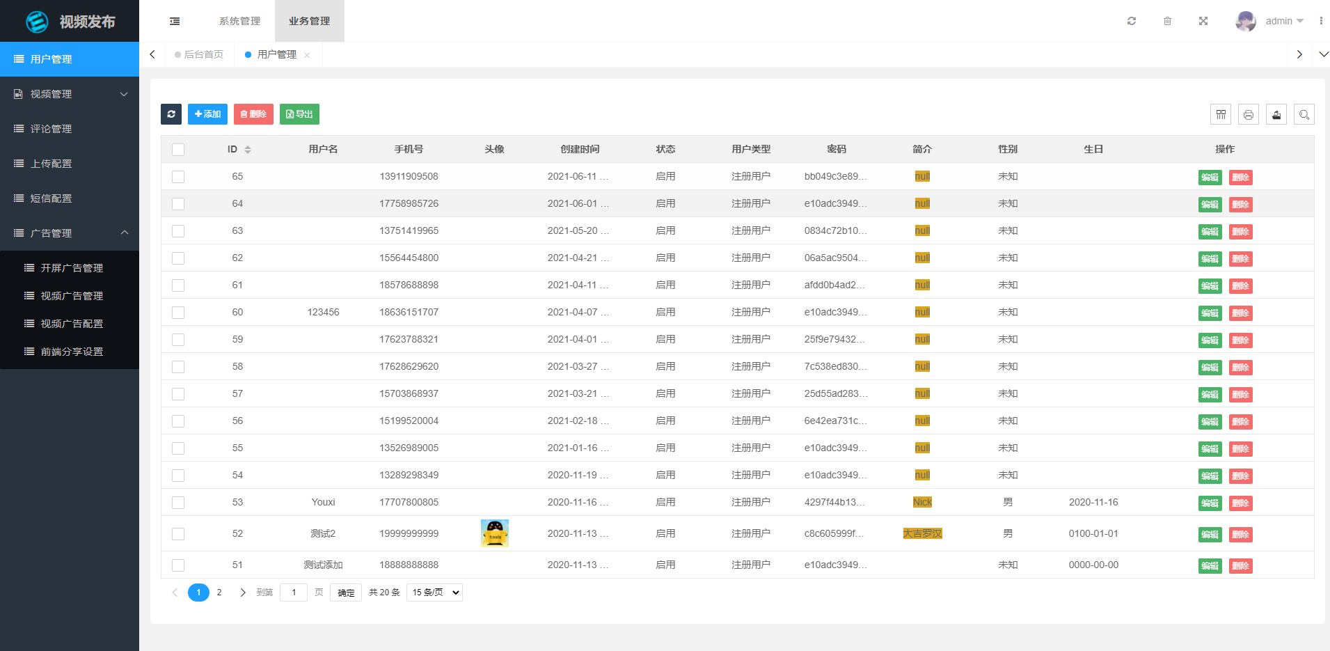This screenshot has height=651, width=1330.
Task: Expand the 视频管理 sidebar menu
Action: pos(70,93)
